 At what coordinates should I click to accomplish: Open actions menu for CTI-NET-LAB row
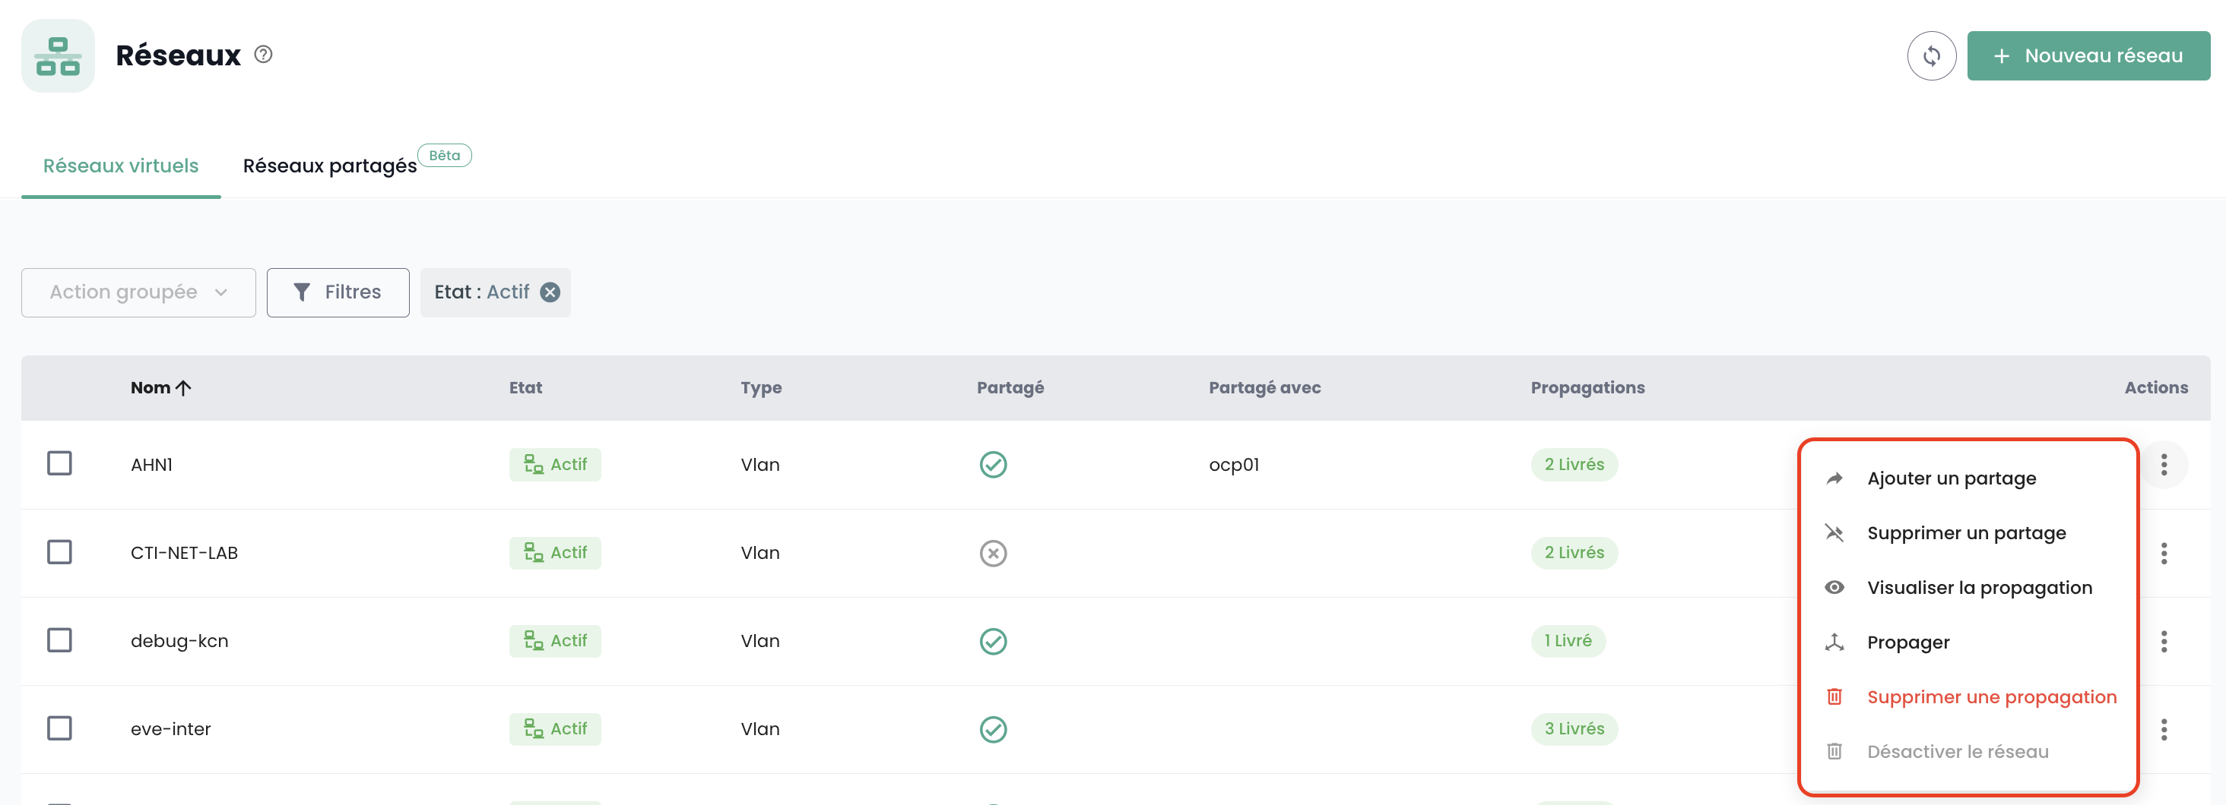[x=2163, y=553]
